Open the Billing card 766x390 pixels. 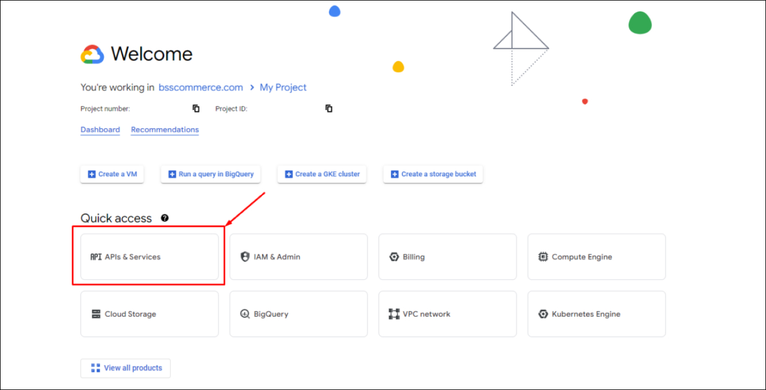[x=448, y=257]
